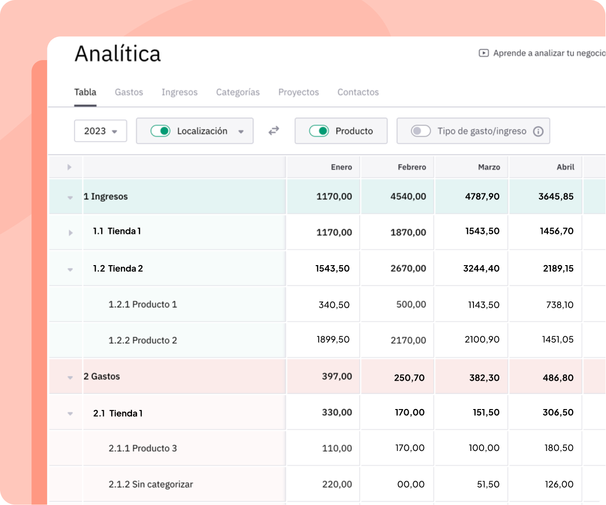This screenshot has width=606, height=505.
Task: Click the Febrero column header
Action: click(412, 167)
